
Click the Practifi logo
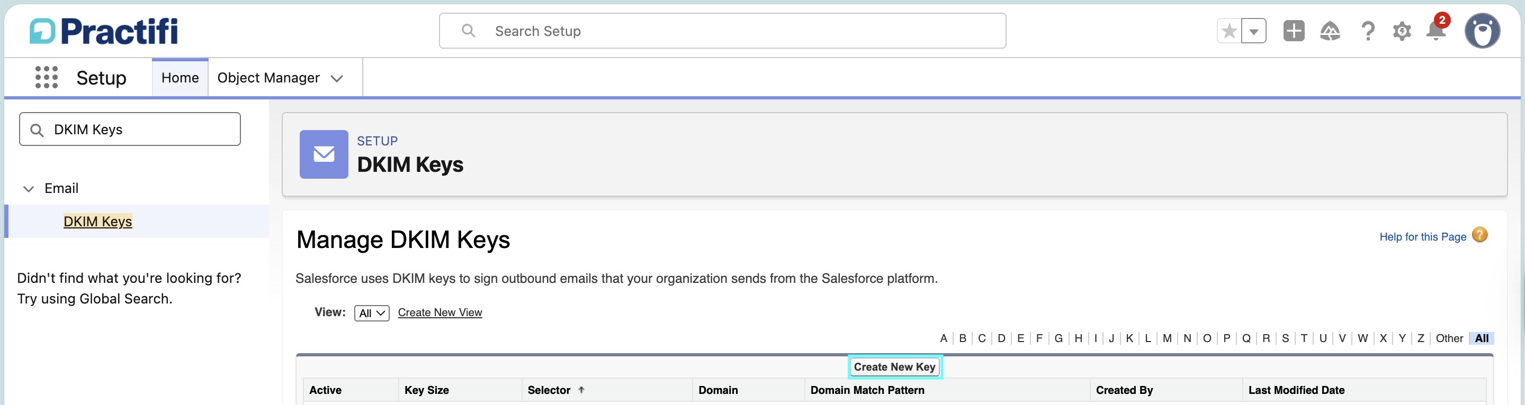104,31
